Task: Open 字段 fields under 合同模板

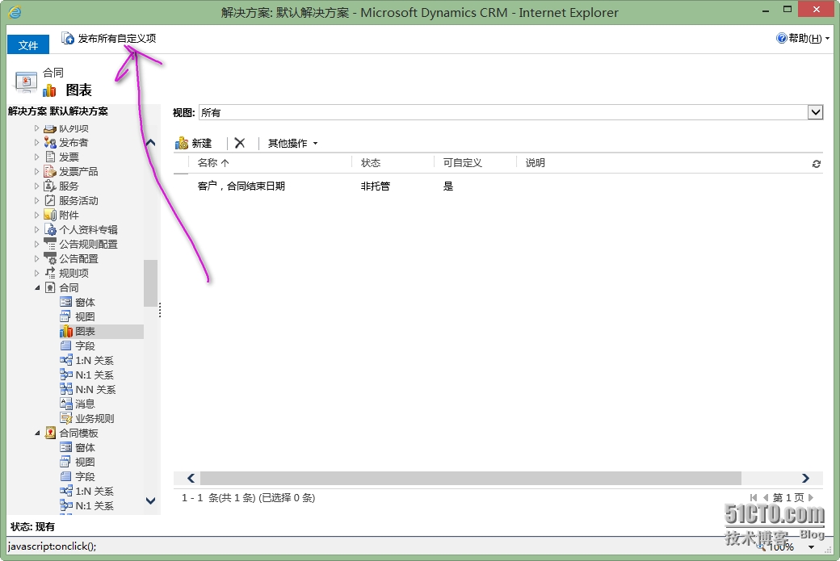Action: coord(78,476)
